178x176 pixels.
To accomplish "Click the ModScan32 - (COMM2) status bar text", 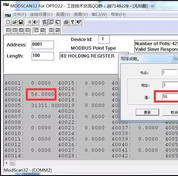I will (28, 170).
